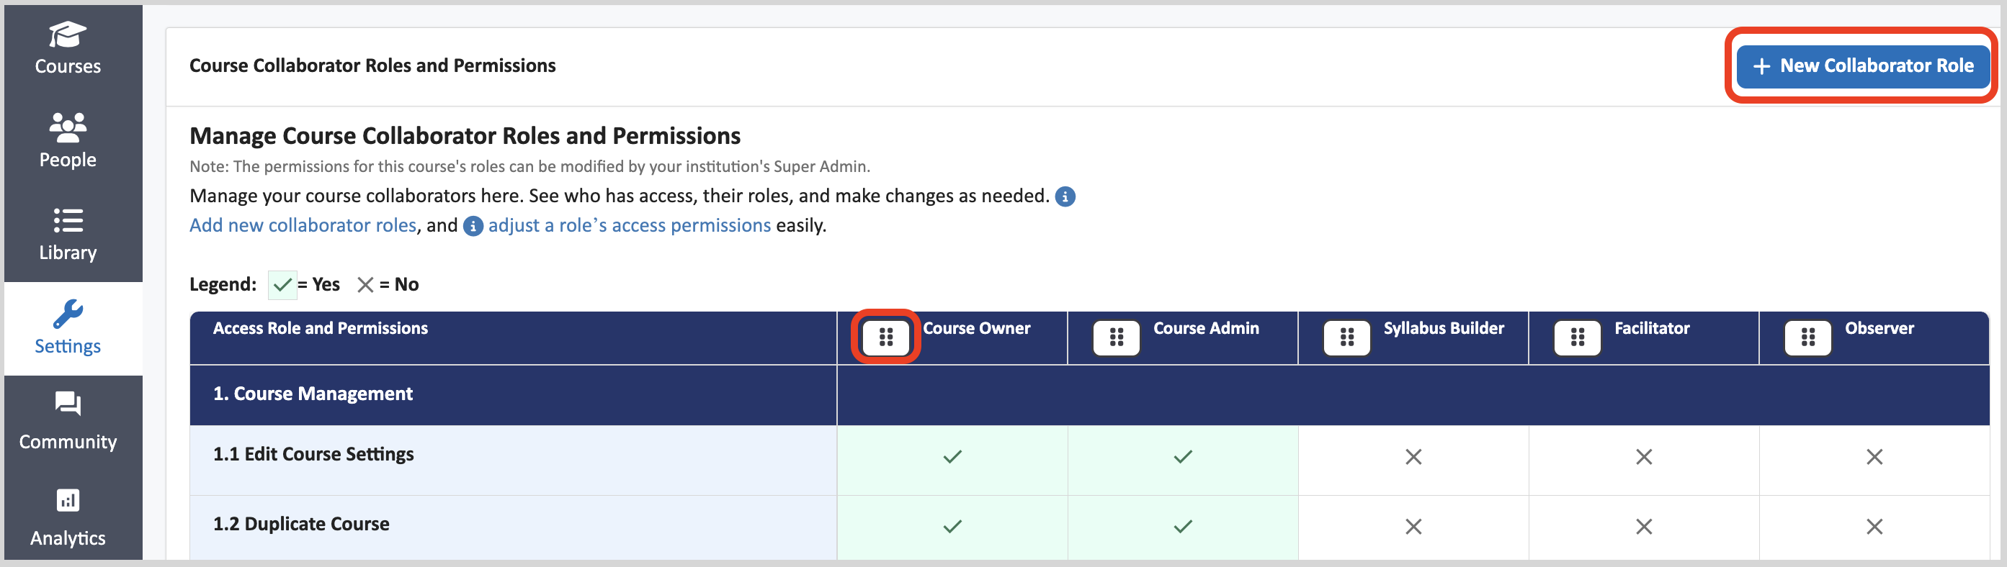Toggle Duplicate Course for Facilitator
This screenshot has width=2007, height=567.
point(1644,527)
